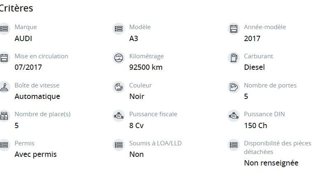Click the color palette icon beside Couleur

pyautogui.click(x=119, y=87)
